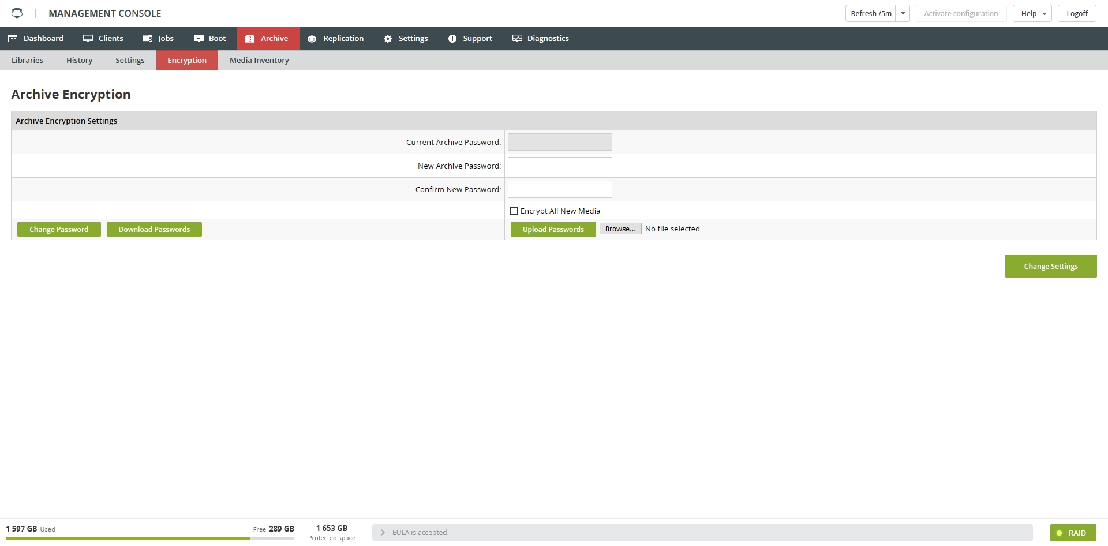Click the Clients monitor icon

coord(88,38)
